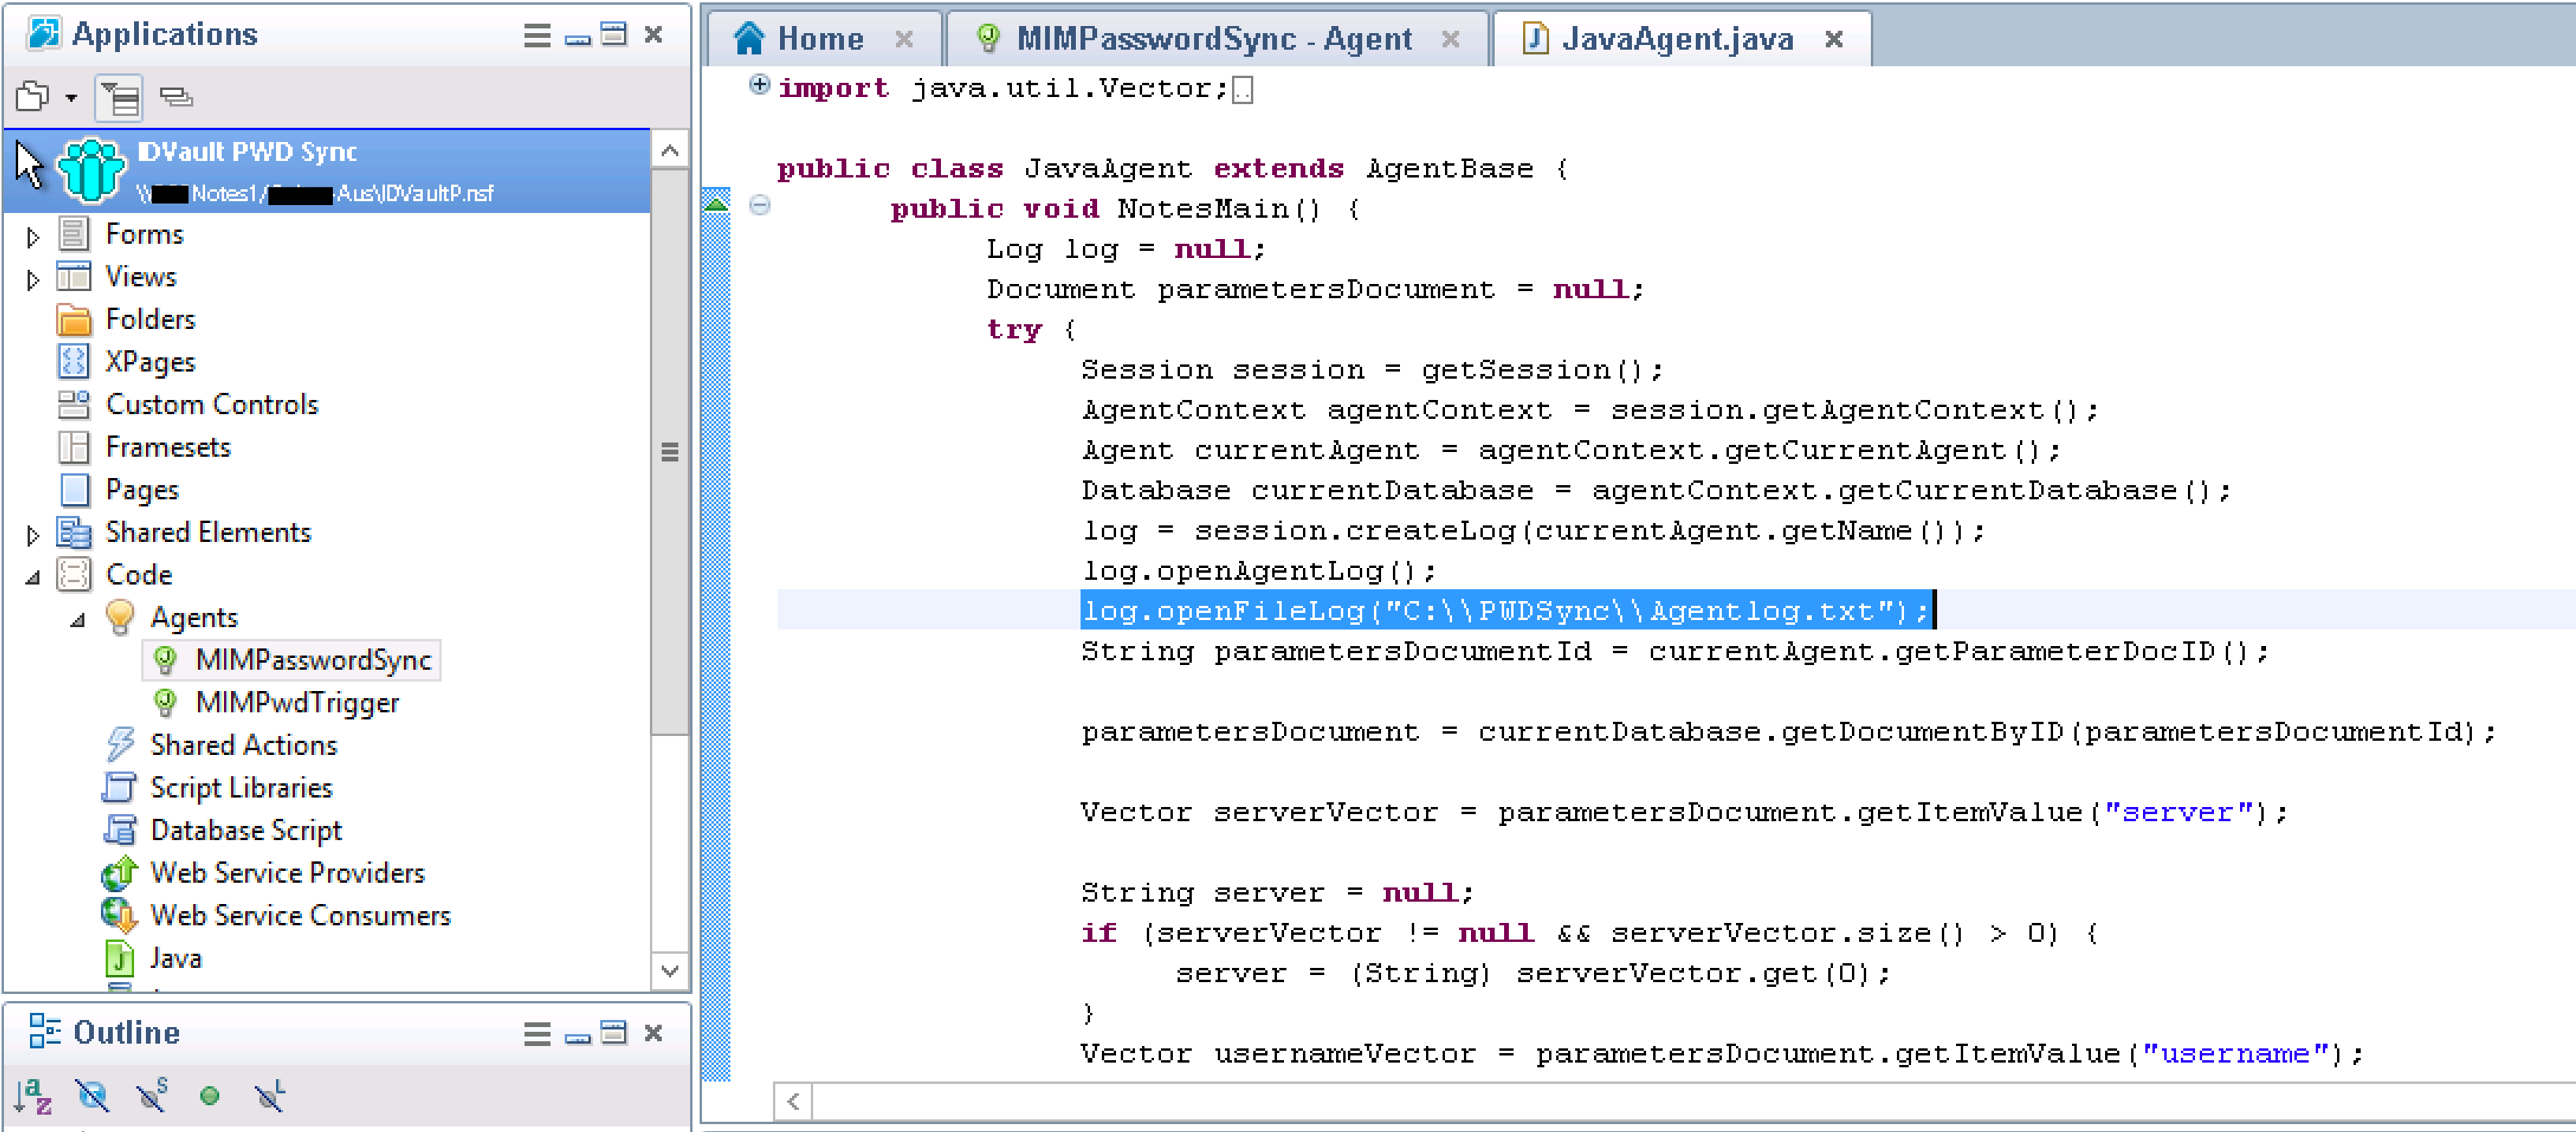
Task: Open the Applications panel menu (three lines)
Action: tap(537, 36)
